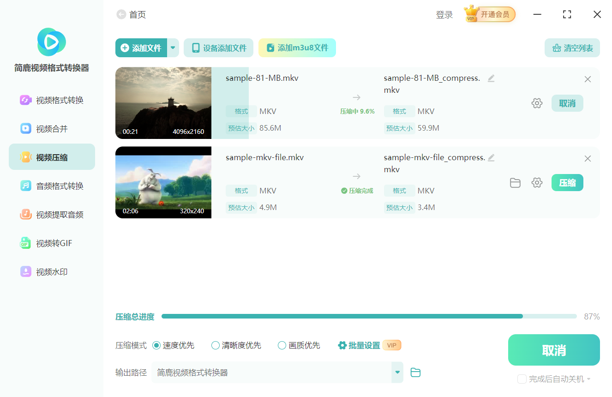This screenshot has height=397, width=612.
Task: Go to 视频提取音频 in the sidebar
Action: tap(52, 215)
